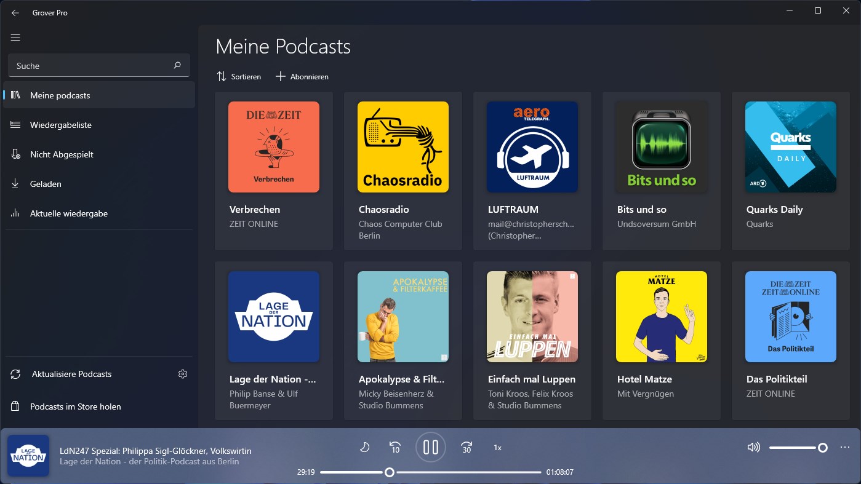Open the Quarks Daily cover

[791, 147]
